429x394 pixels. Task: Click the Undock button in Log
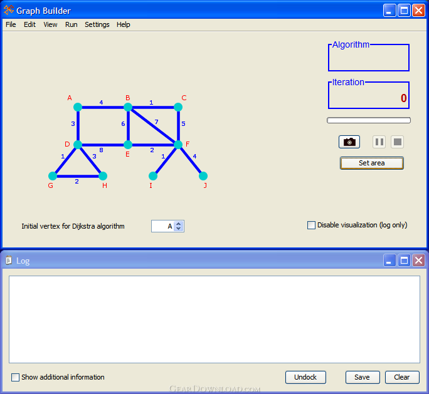click(305, 377)
